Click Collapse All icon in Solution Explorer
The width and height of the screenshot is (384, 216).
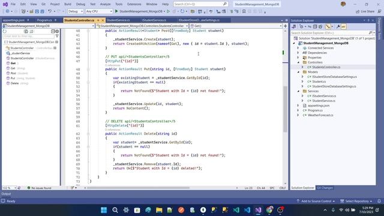315,26
